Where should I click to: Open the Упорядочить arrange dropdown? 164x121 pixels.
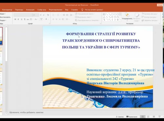click(x=127, y=17)
